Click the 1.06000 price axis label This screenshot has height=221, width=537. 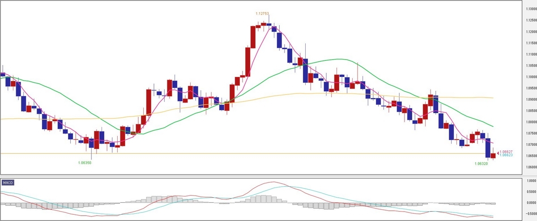(x=531, y=167)
